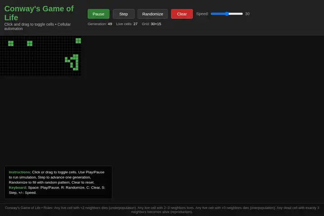Toggle a cell in the second block from the left
324x216 pixels.
coord(30,43)
